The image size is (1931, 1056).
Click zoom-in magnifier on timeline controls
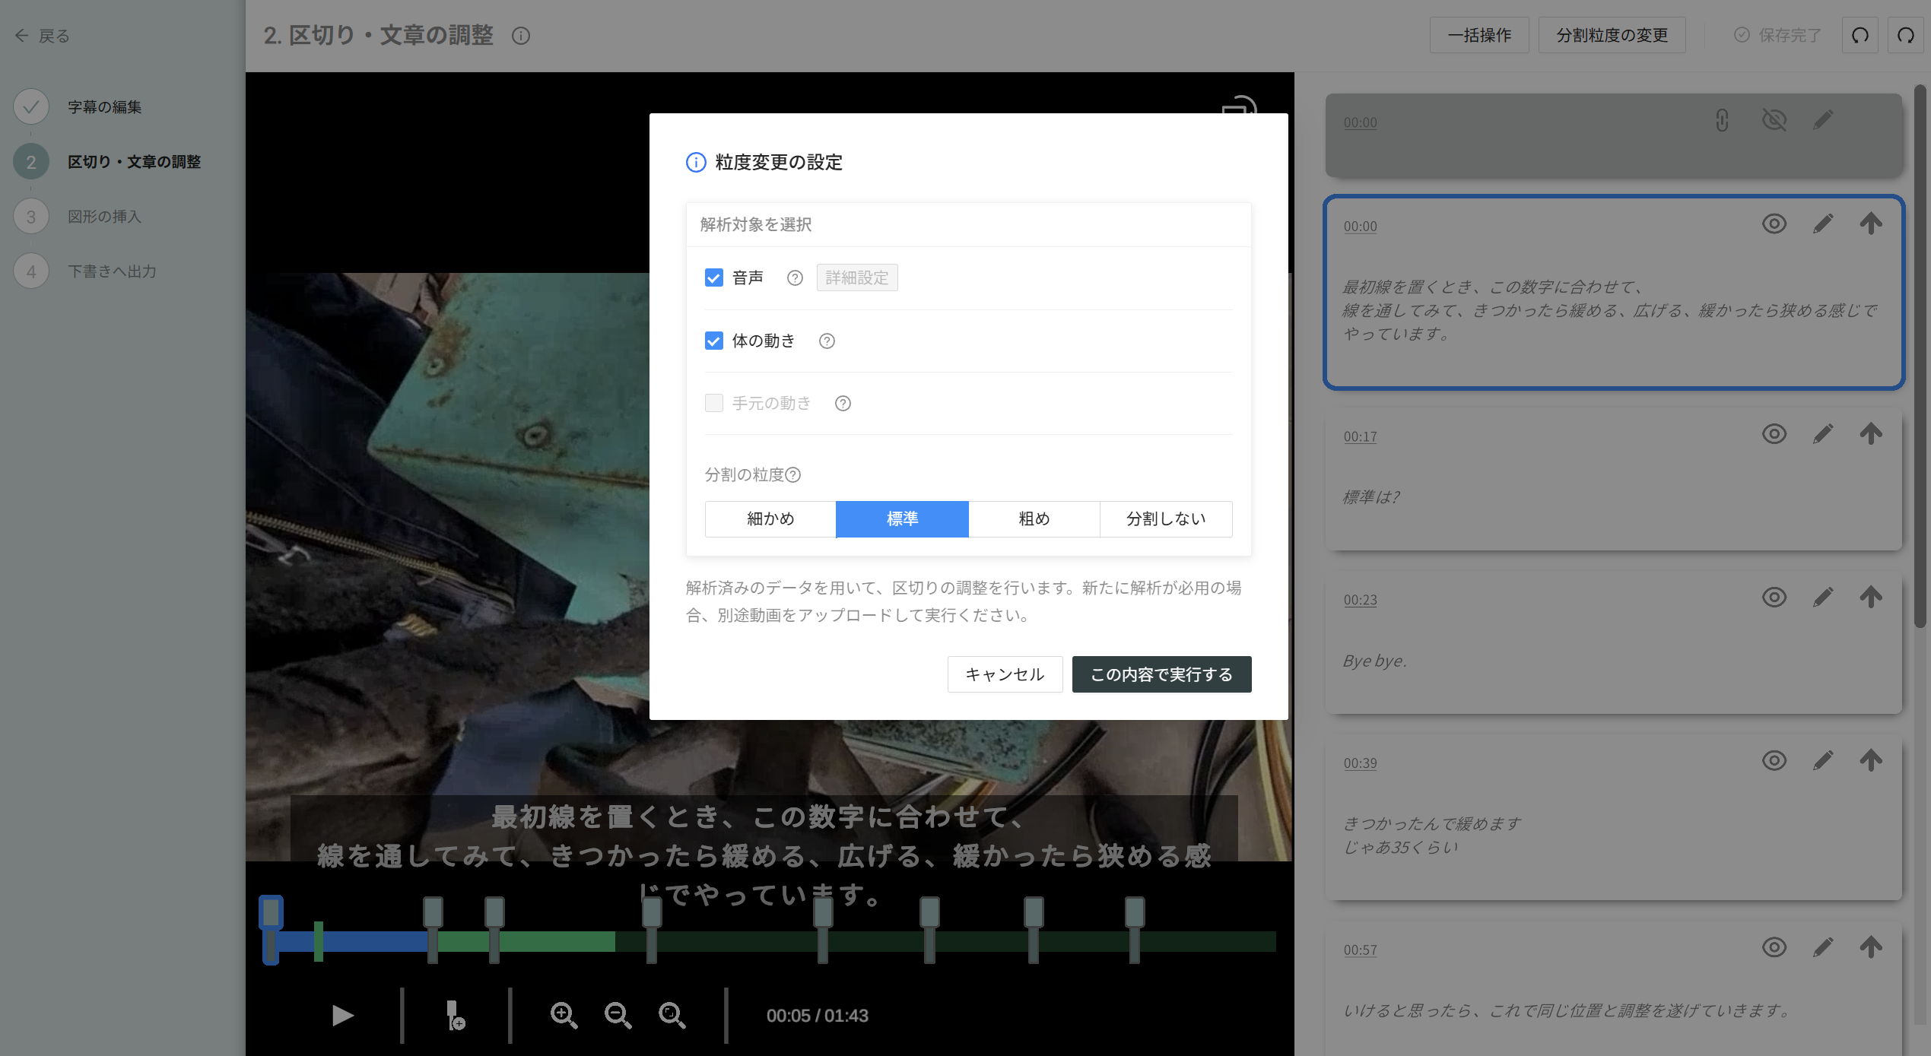pyautogui.click(x=564, y=1015)
